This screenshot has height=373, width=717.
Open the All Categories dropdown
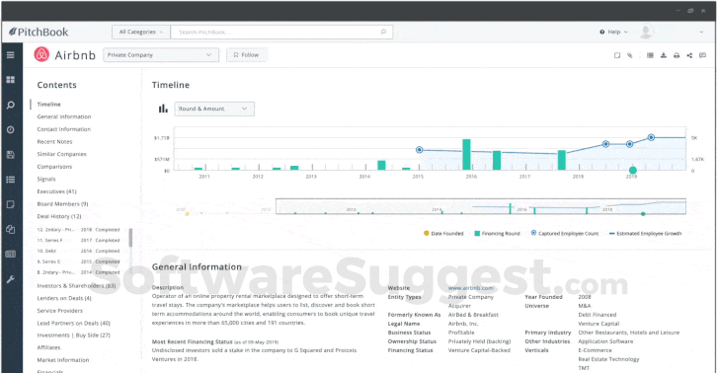[141, 32]
